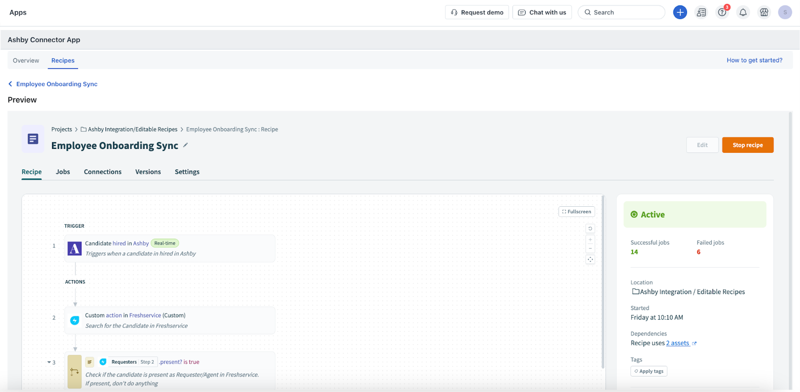
Task: Click the Active status power icon
Action: pyautogui.click(x=634, y=214)
